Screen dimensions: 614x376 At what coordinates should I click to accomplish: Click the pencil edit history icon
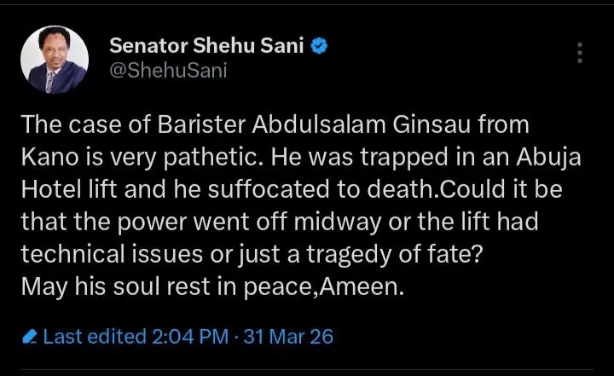coord(30,337)
